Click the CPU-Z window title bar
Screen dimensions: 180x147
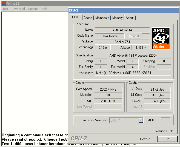pos(124,10)
